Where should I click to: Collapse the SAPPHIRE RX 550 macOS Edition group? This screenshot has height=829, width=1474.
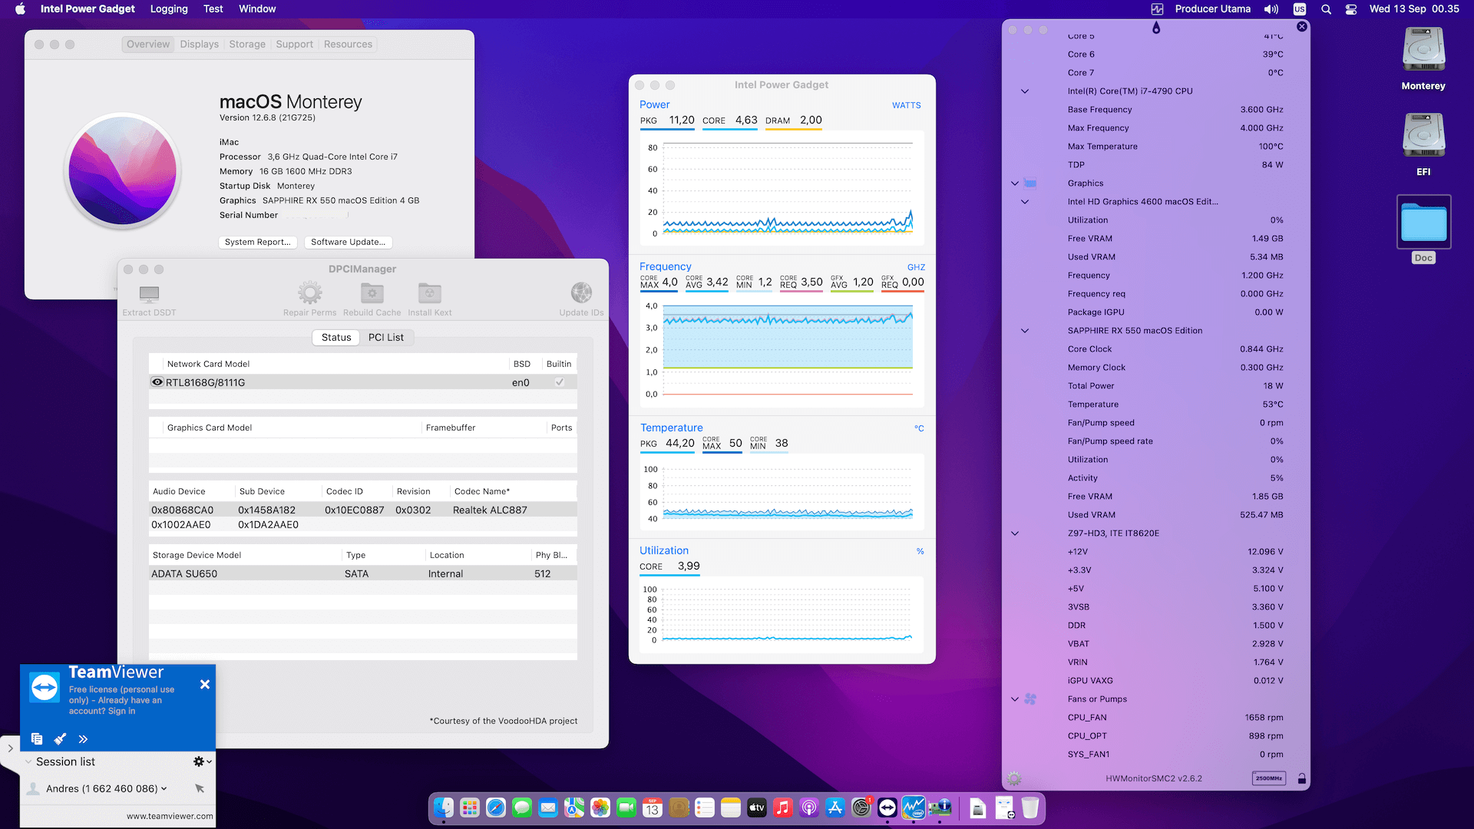1025,331
